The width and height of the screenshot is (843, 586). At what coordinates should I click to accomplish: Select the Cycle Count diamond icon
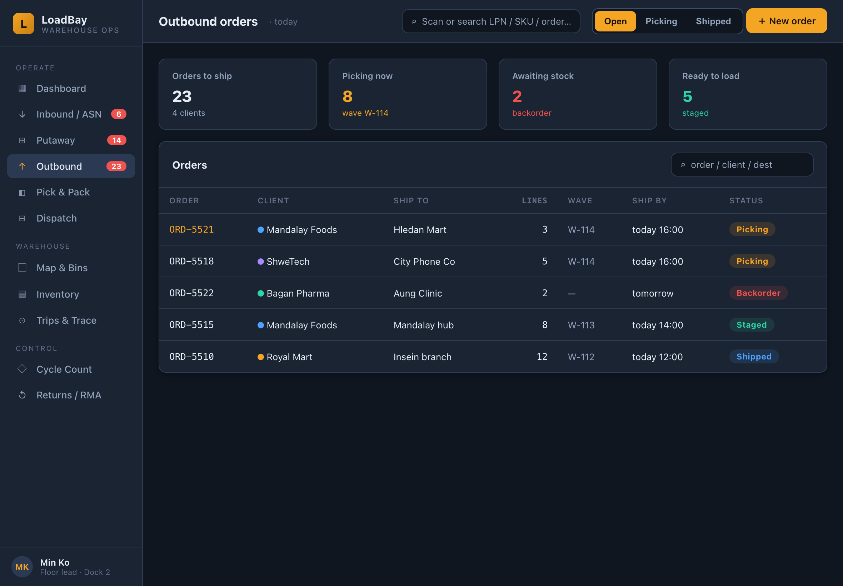click(22, 369)
